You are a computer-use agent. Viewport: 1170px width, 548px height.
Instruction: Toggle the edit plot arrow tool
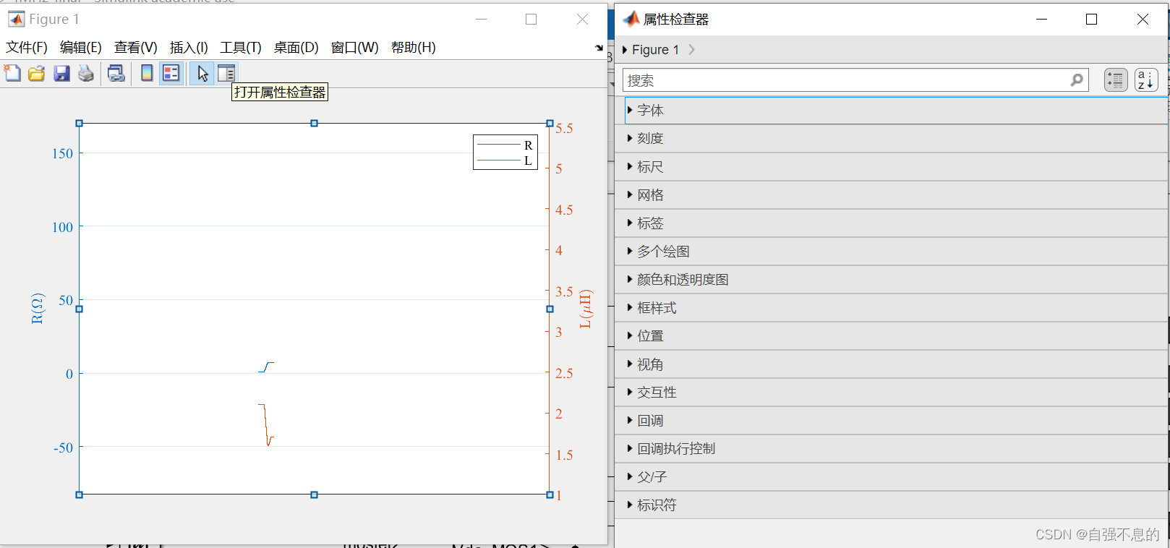point(202,73)
